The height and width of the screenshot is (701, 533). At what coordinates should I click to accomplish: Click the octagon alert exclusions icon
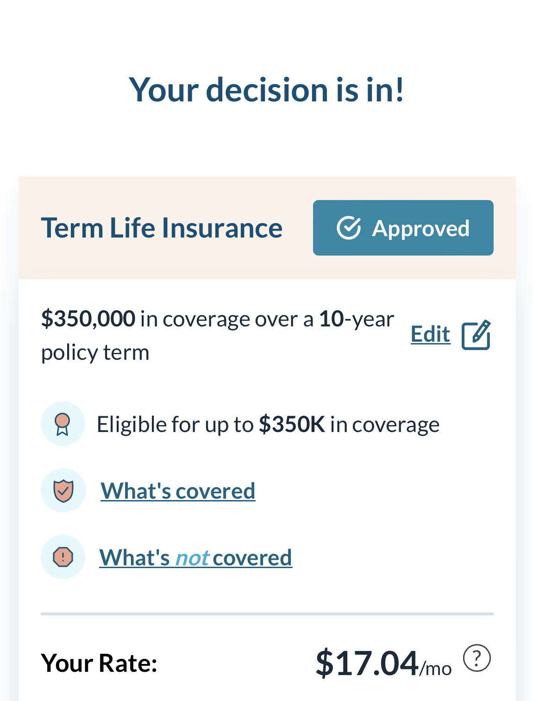click(63, 557)
